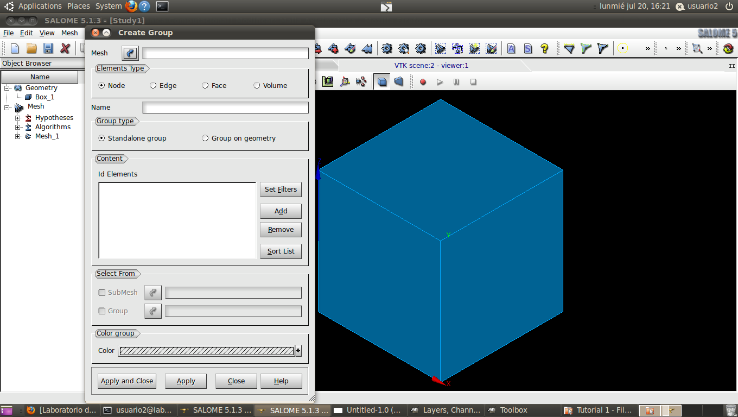This screenshot has width=738, height=417.
Task: Open Advanced Mesh Info (A icon)
Action: 511,48
